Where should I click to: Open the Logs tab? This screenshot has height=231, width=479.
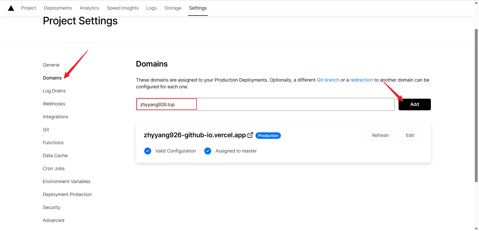(x=152, y=8)
